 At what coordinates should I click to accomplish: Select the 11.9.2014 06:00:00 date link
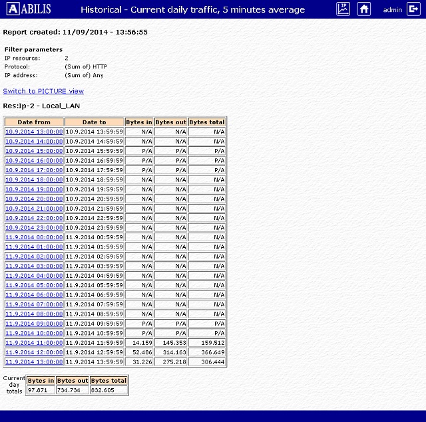tap(34, 295)
